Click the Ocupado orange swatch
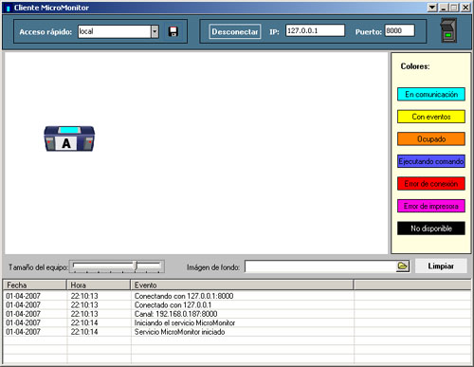Image resolution: width=474 pixels, height=367 pixels. click(x=431, y=139)
